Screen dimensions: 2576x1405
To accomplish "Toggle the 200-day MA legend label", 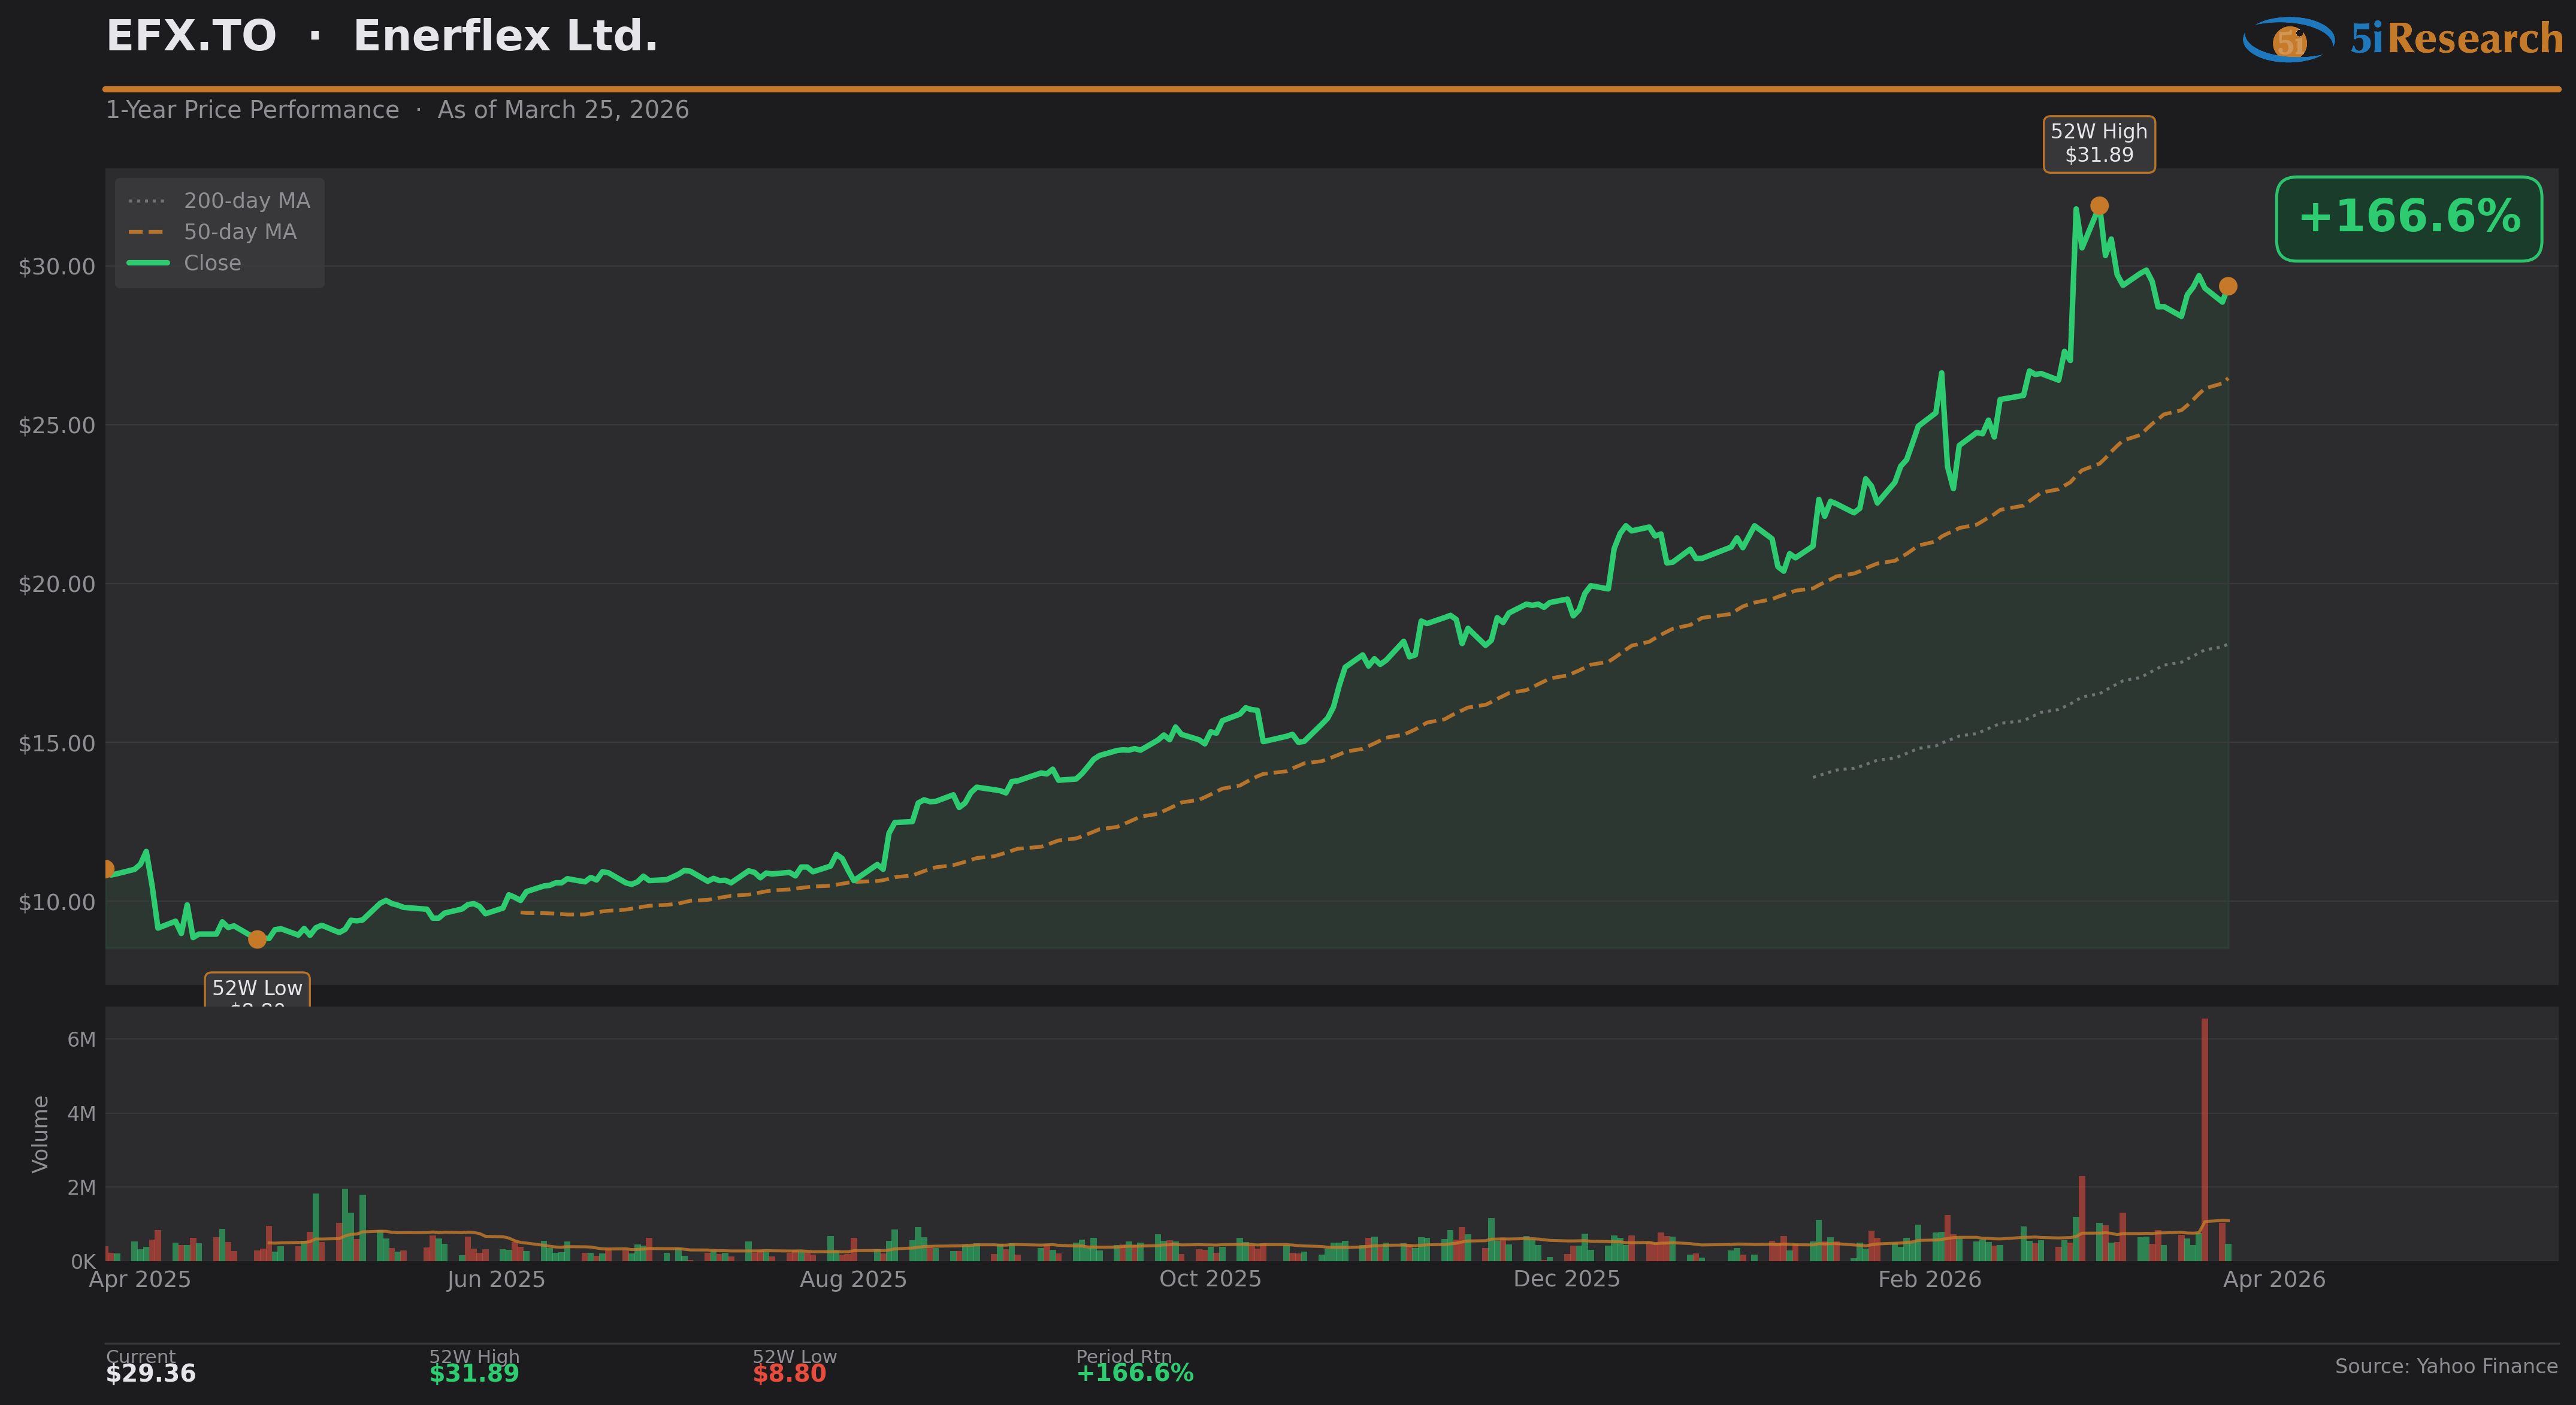I will pos(247,201).
